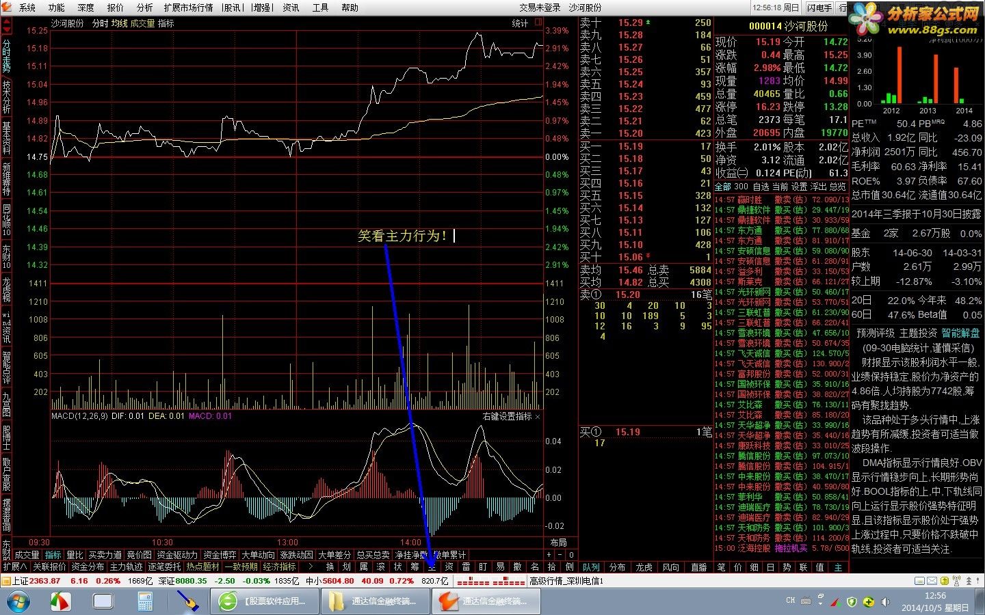Screen dimensions: 985x615
Task: Open the Calculator taskbar icon
Action: pos(145,601)
